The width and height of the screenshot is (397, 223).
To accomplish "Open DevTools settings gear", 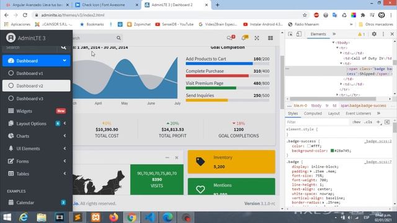I will coord(374,34).
